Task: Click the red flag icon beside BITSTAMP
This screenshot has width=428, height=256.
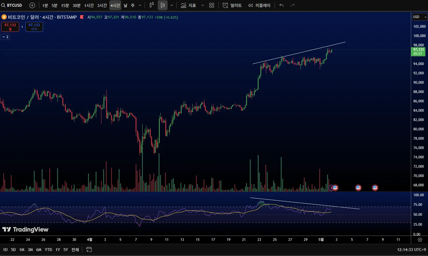Action: tap(82, 17)
